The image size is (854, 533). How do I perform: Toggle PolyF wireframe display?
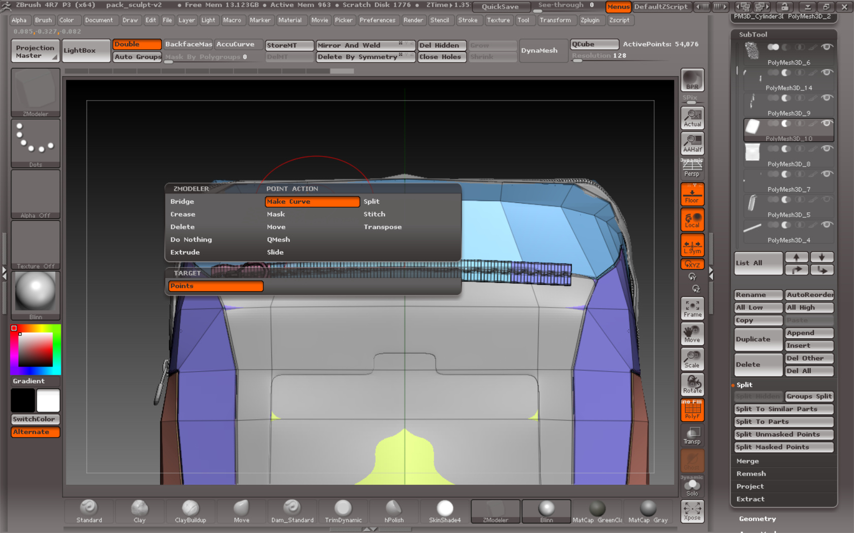692,410
